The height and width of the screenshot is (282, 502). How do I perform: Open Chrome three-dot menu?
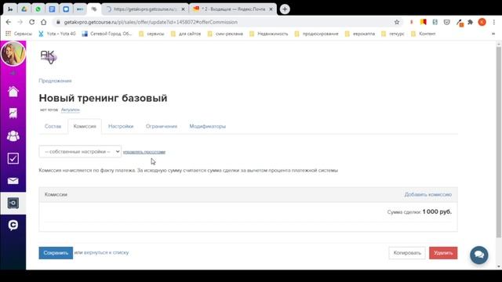494,22
